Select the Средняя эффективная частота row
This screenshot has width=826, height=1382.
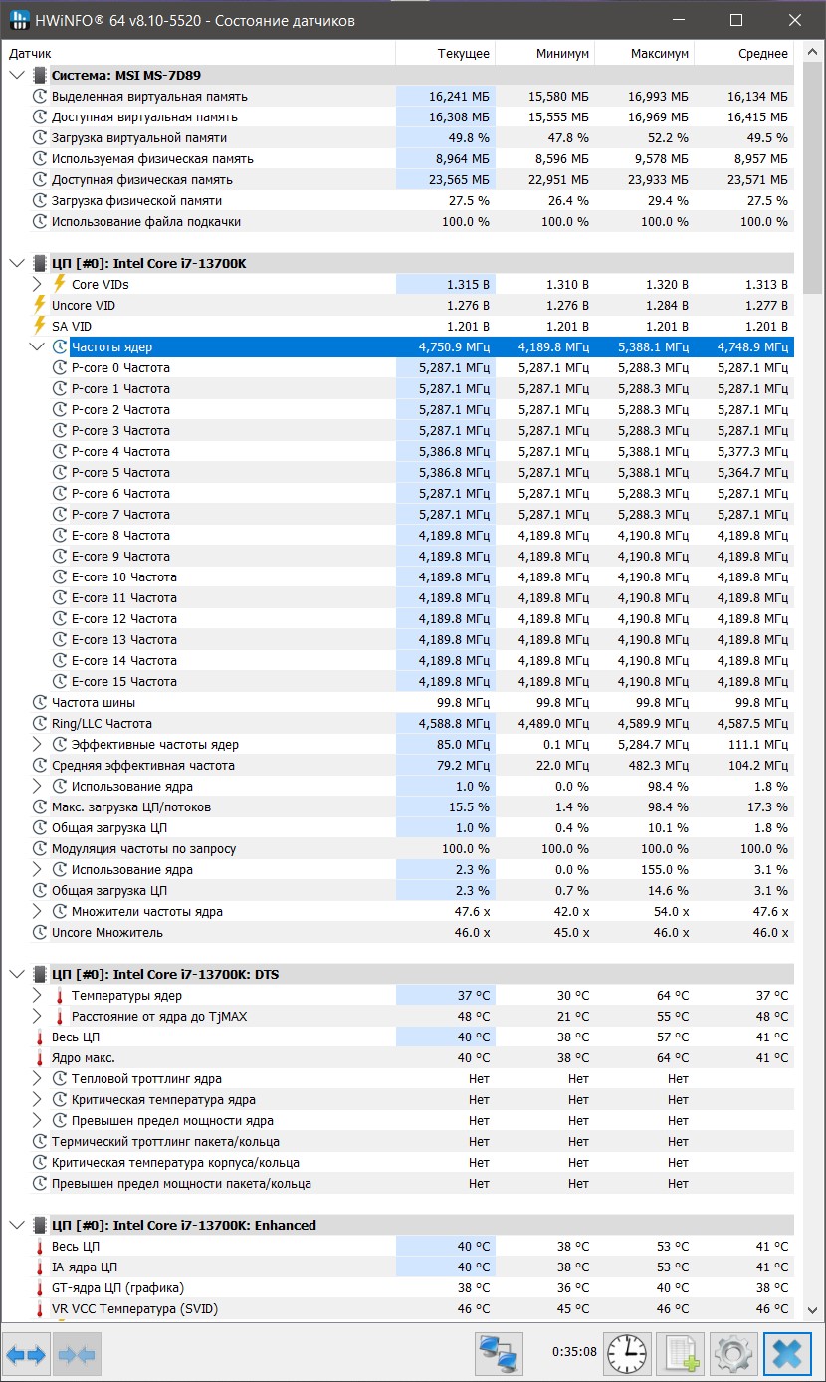(x=398, y=765)
